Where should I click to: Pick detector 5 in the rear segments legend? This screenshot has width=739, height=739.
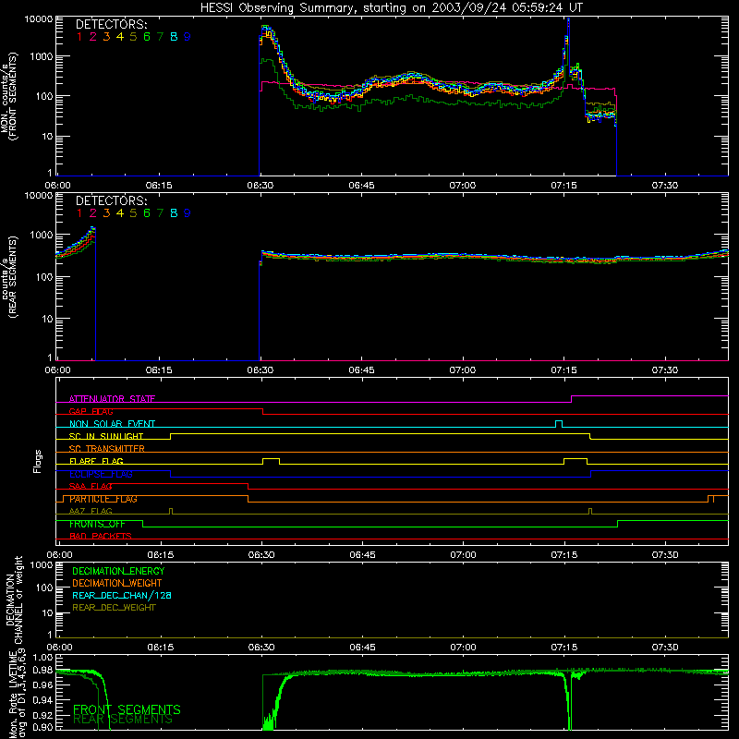pos(133,213)
